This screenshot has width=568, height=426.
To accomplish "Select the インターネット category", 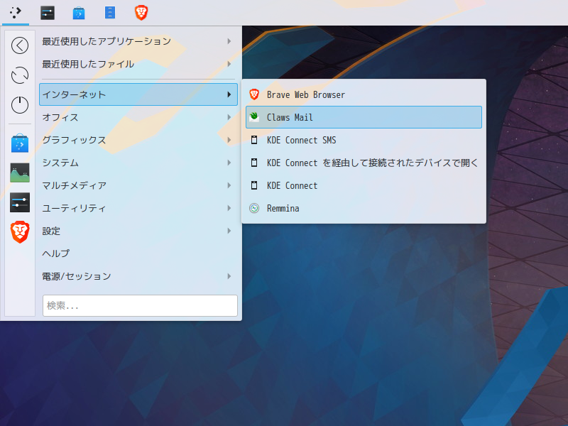I will coord(138,94).
